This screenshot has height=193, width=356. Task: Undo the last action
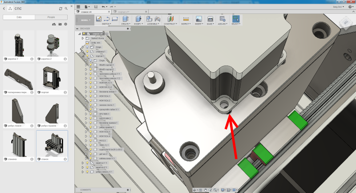click(x=104, y=7)
